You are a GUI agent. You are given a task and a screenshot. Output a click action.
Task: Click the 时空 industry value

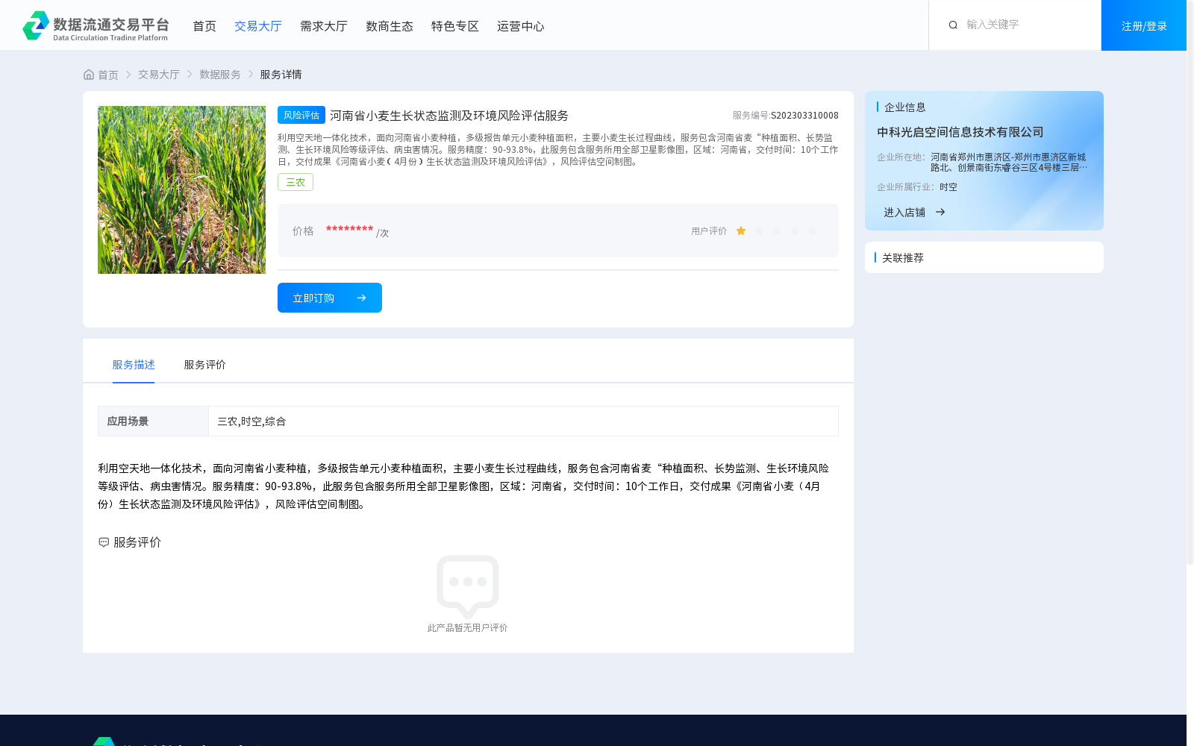[x=948, y=187]
